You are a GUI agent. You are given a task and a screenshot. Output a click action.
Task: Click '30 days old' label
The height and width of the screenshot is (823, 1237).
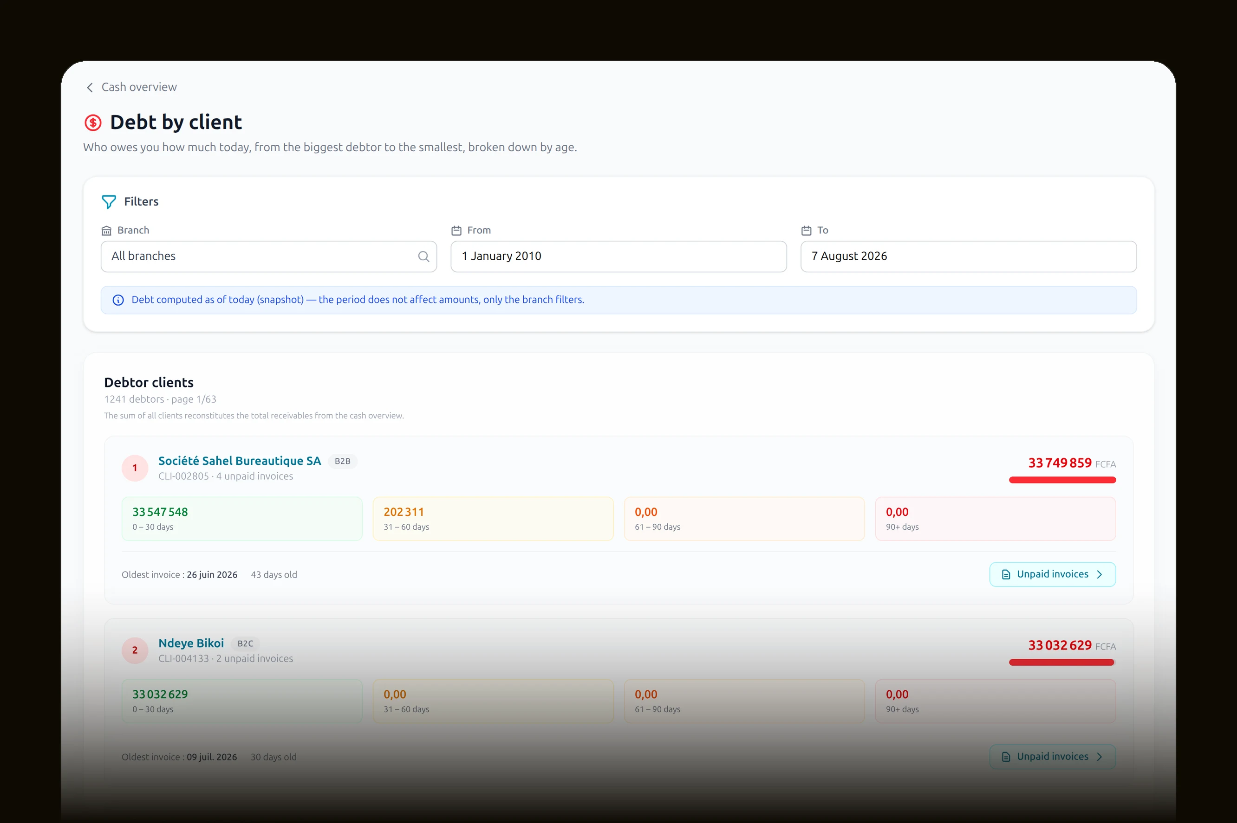coord(273,758)
